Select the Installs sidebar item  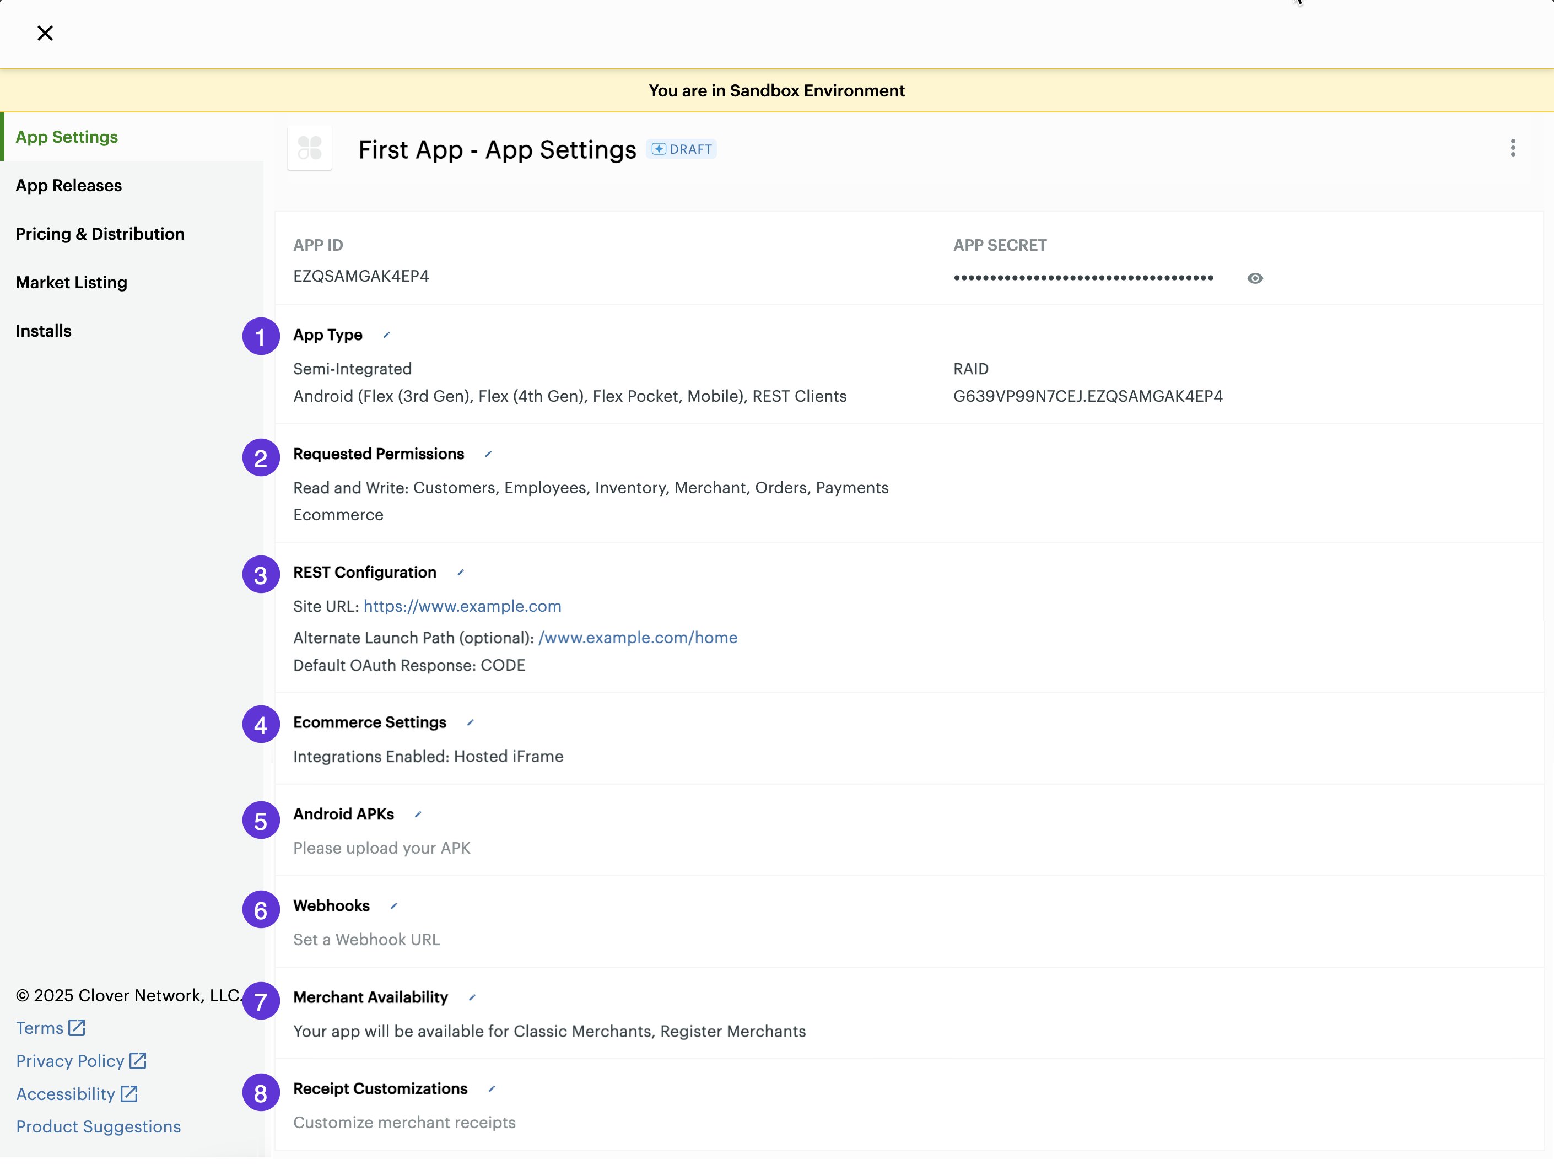[x=43, y=331]
